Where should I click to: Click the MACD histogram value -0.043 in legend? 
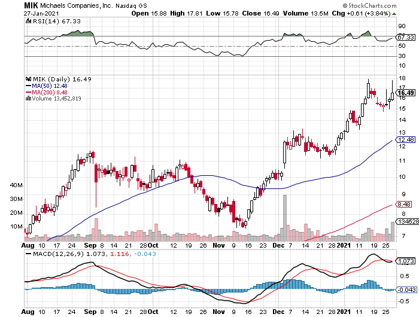145,254
